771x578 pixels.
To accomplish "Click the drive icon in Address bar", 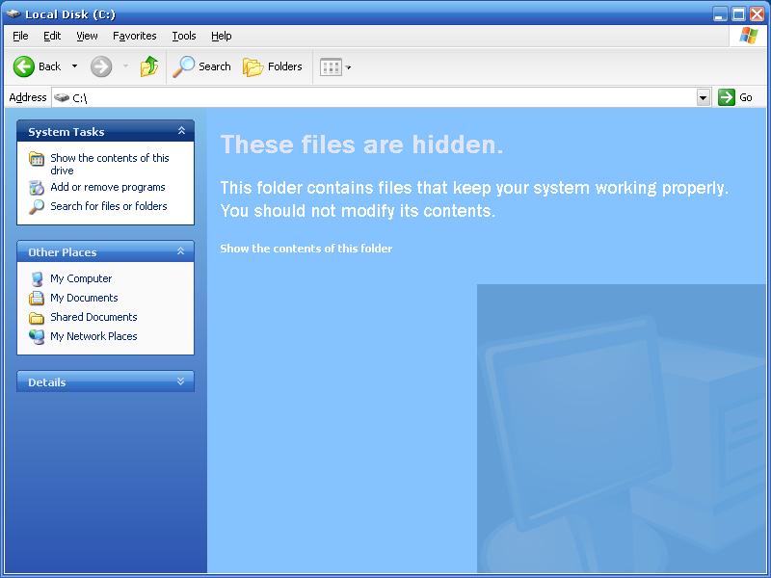I will point(62,97).
